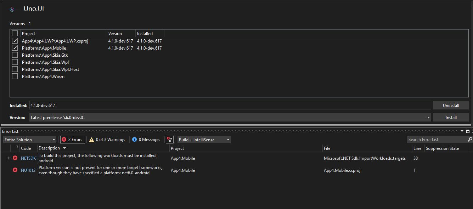The image size is (473, 209).
Task: Check the Platforms\App4.Wasm checkbox
Action: click(15, 77)
